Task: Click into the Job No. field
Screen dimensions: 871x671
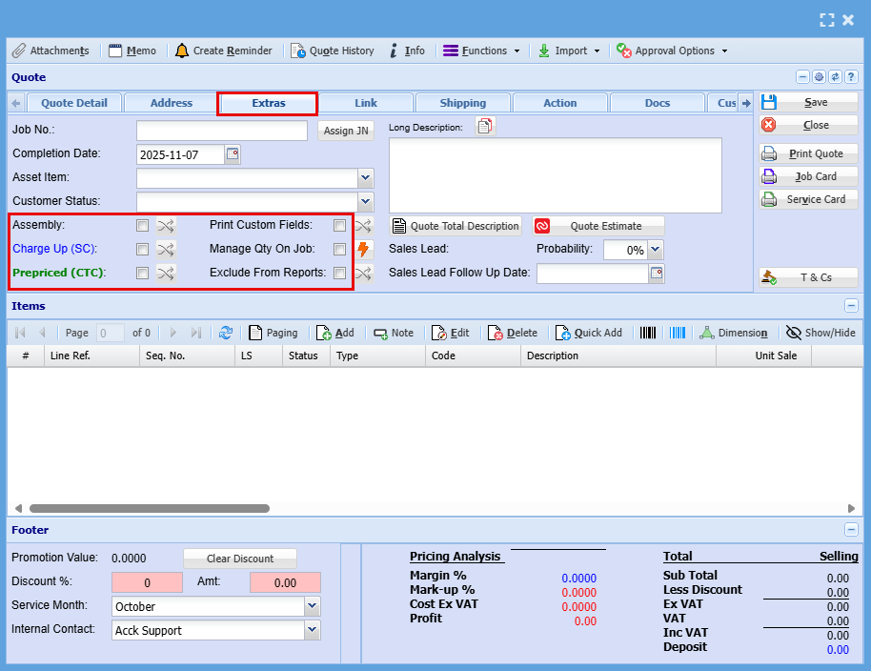Action: pos(221,131)
